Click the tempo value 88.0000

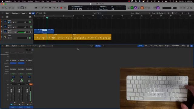pos(103,7)
